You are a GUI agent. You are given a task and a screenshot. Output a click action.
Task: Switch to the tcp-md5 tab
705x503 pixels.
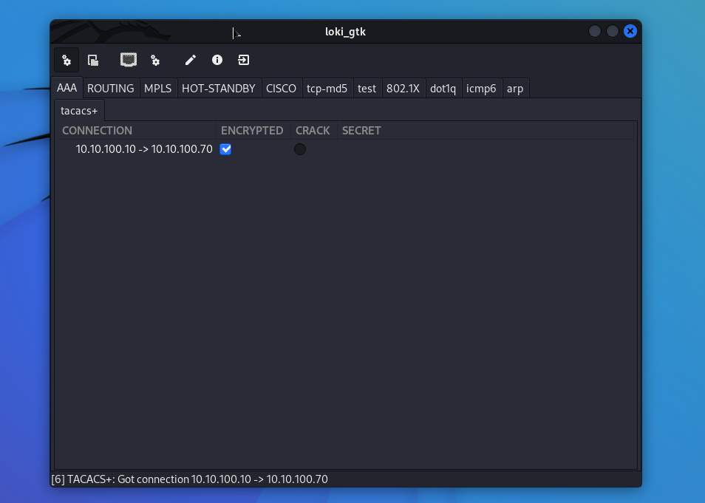[327, 89]
